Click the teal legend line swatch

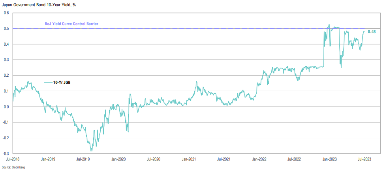[x=48, y=82]
